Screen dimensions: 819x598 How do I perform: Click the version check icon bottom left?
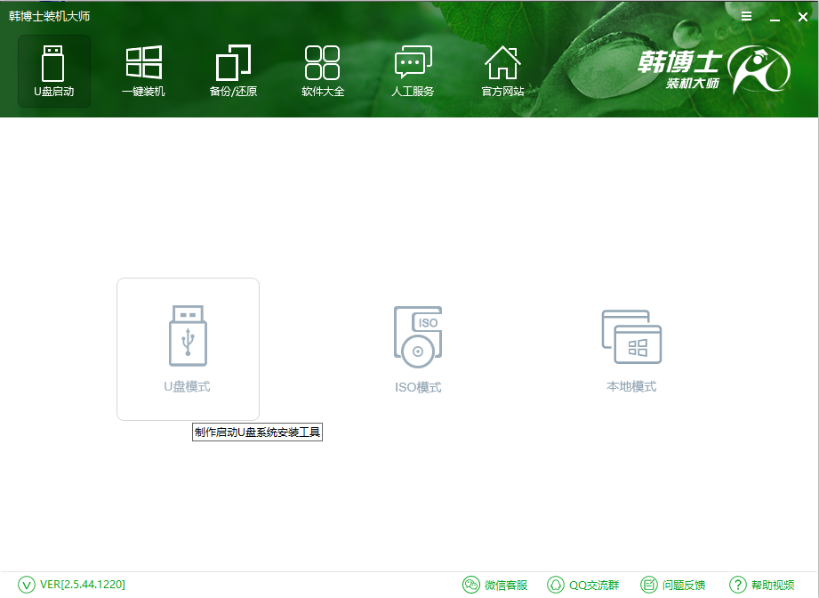[25, 585]
